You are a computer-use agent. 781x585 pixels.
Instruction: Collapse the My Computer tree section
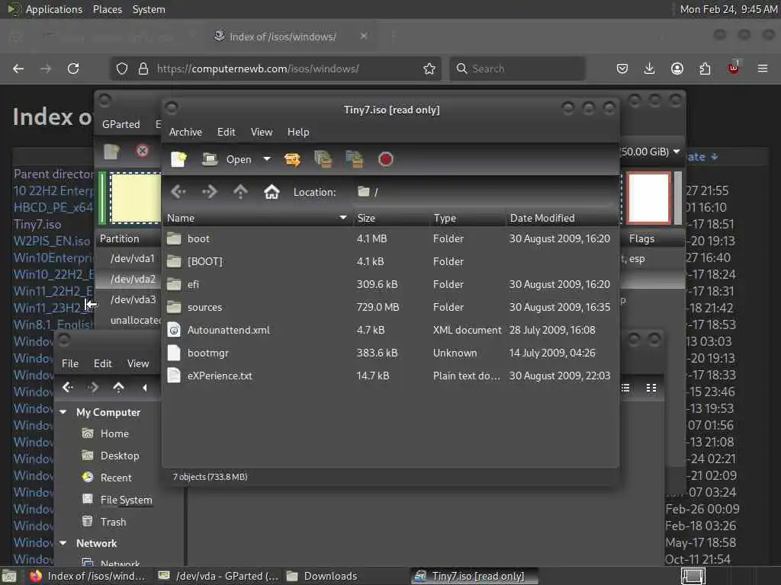coord(63,412)
